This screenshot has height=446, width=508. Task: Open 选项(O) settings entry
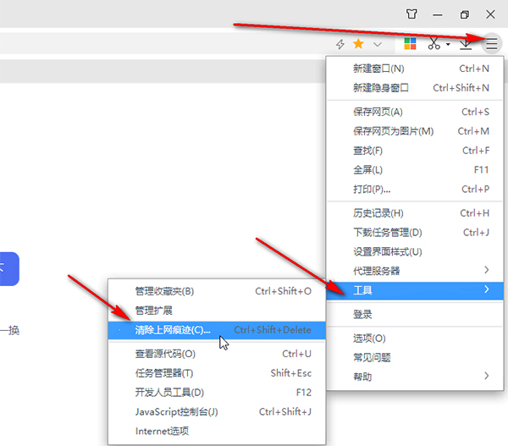click(415, 339)
